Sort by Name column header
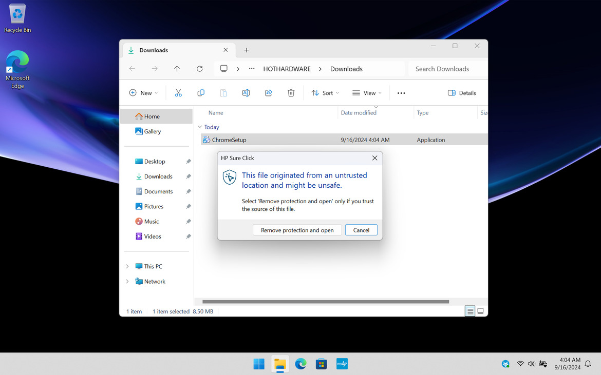This screenshot has width=601, height=375. click(216, 112)
